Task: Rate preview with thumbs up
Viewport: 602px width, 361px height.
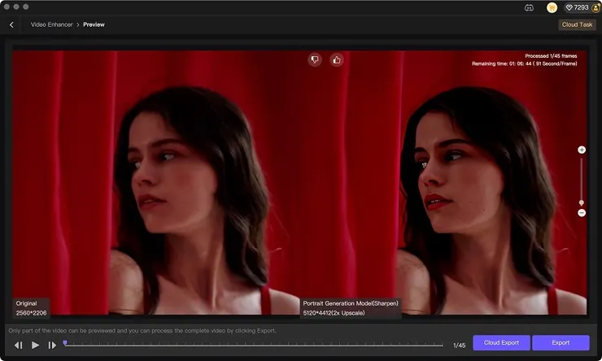Action: click(337, 60)
